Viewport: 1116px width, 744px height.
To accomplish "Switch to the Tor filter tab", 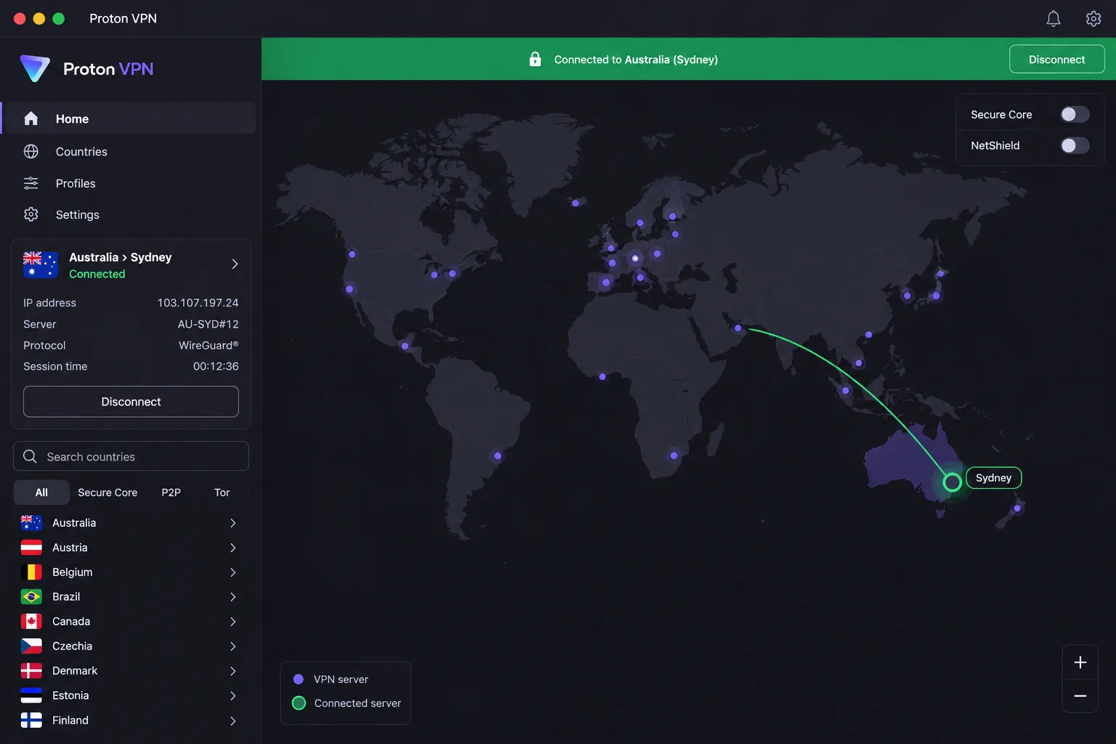I will [222, 493].
